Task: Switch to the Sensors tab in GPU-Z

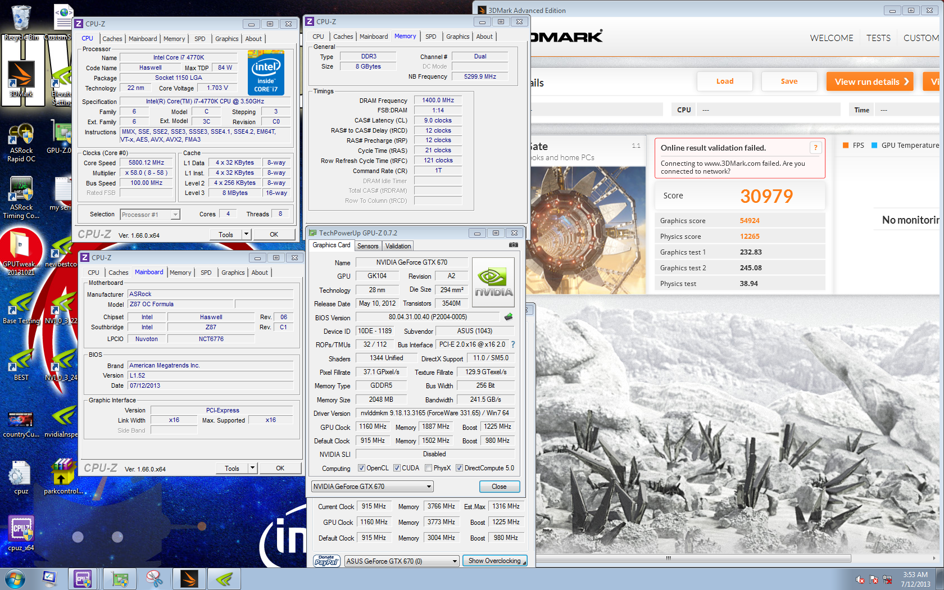Action: [x=368, y=246]
